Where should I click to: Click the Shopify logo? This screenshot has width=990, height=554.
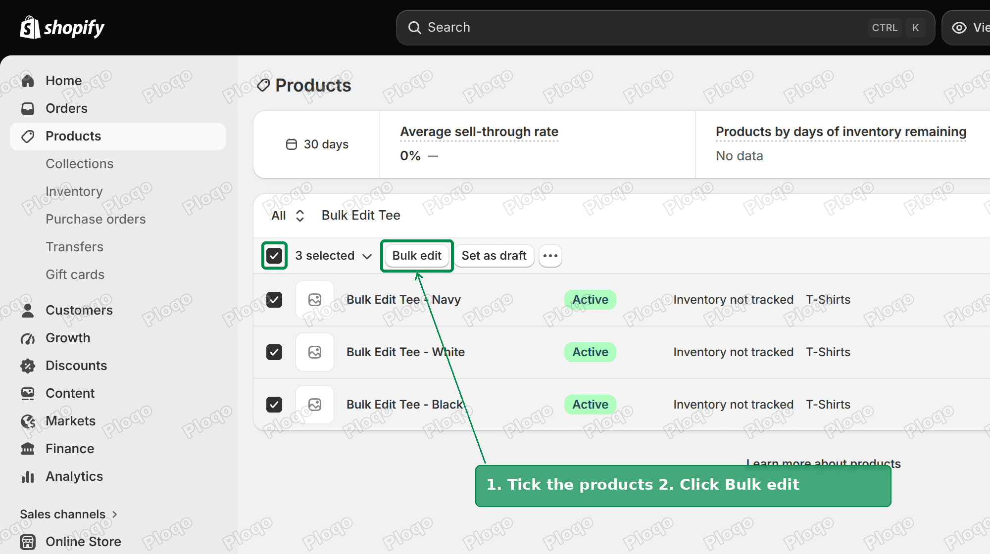pos(62,27)
